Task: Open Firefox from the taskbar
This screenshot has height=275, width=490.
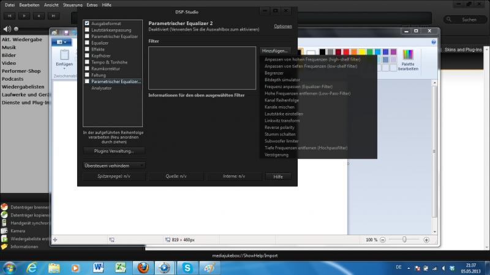Action: pyautogui.click(x=141, y=267)
